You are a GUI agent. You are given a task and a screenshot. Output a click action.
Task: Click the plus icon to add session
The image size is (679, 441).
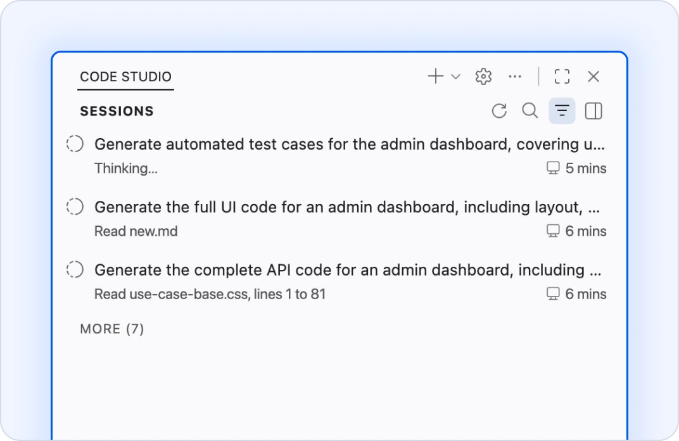[x=435, y=77]
